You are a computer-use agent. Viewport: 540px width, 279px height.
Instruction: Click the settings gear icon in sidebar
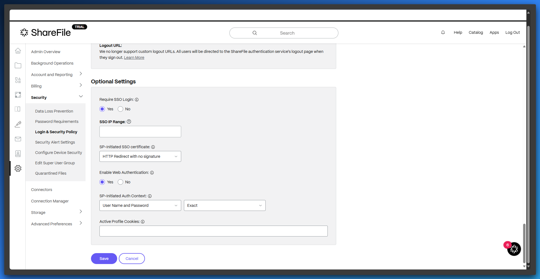coord(18,168)
